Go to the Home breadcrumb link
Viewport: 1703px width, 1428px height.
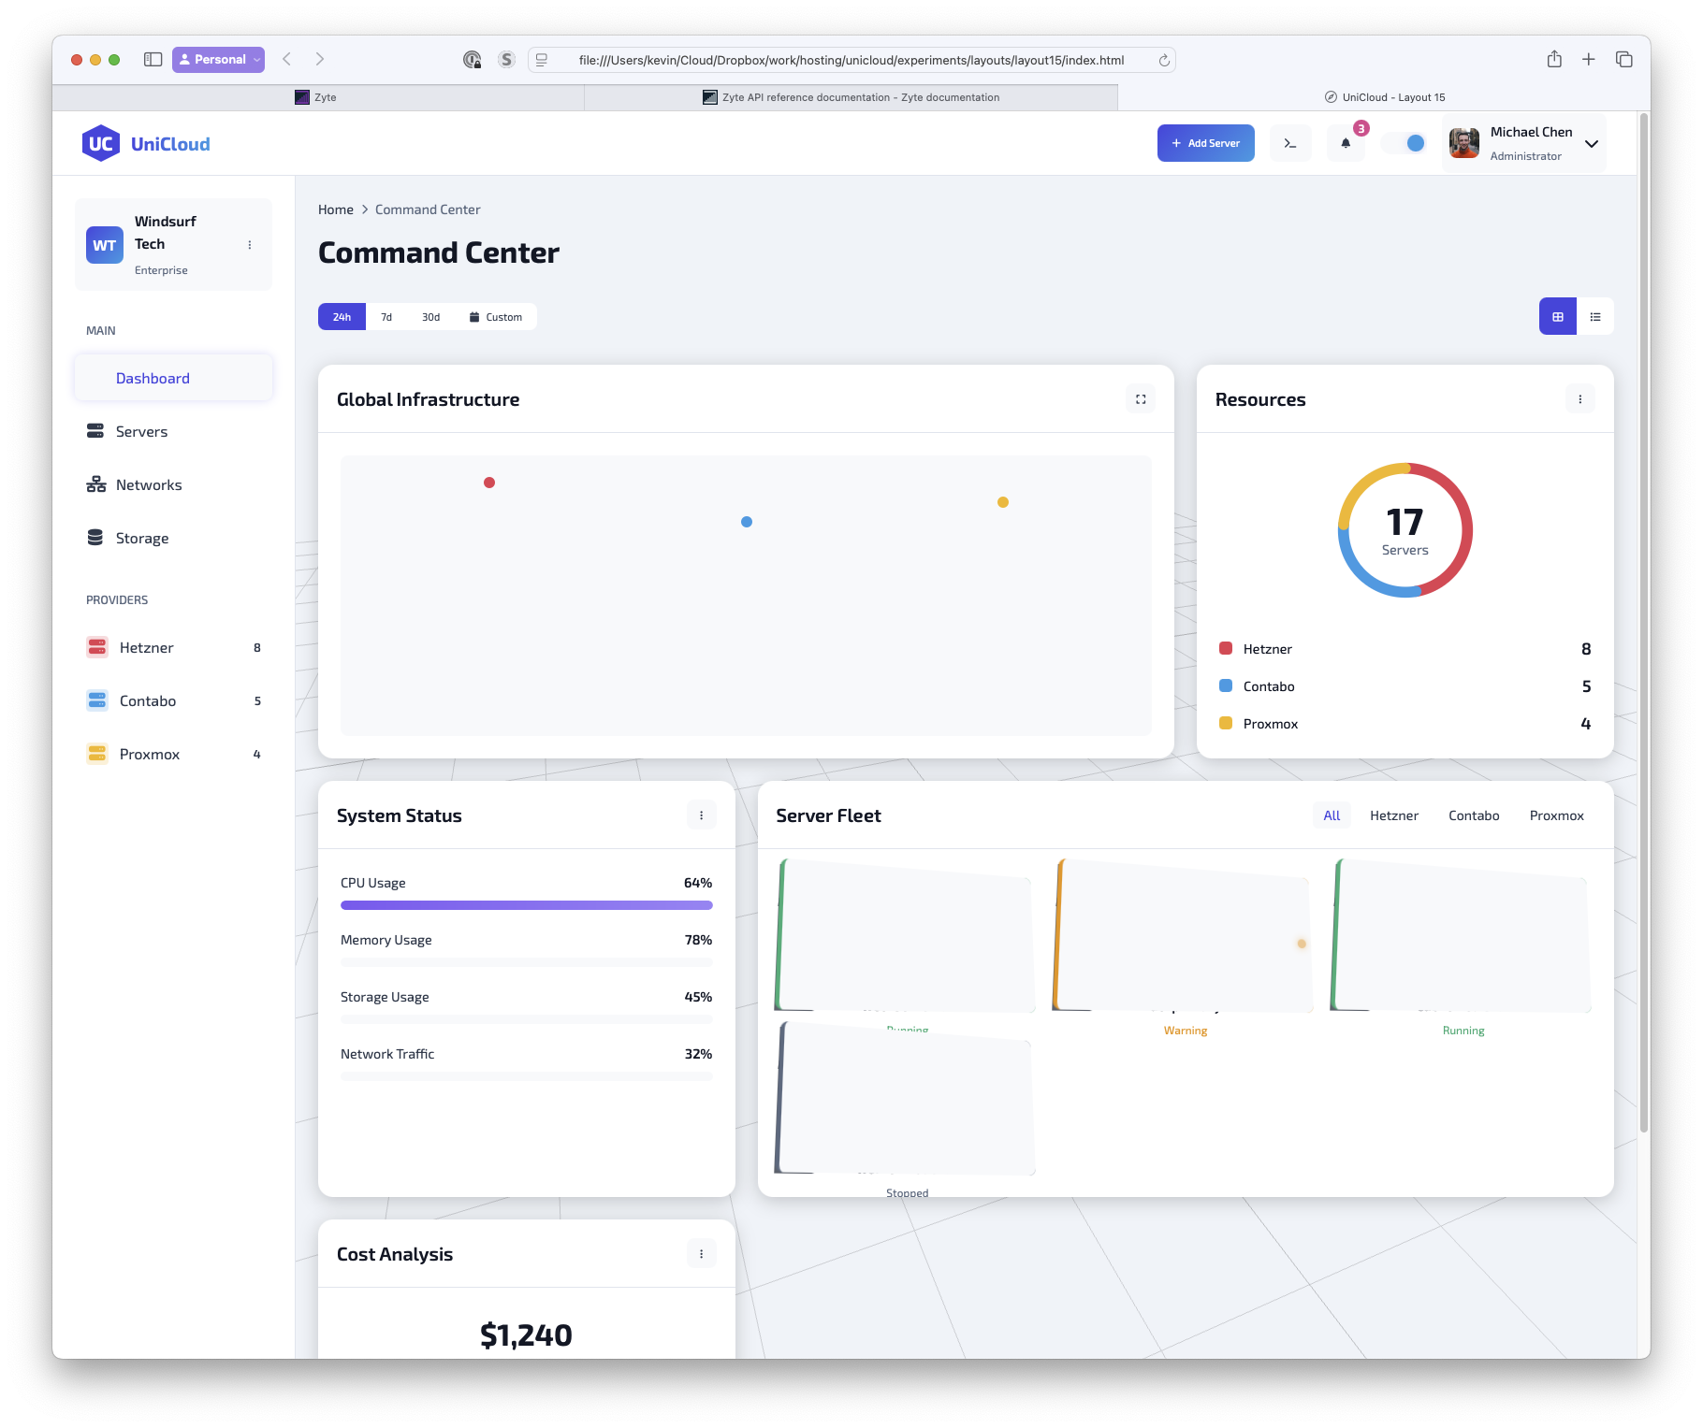tap(335, 209)
